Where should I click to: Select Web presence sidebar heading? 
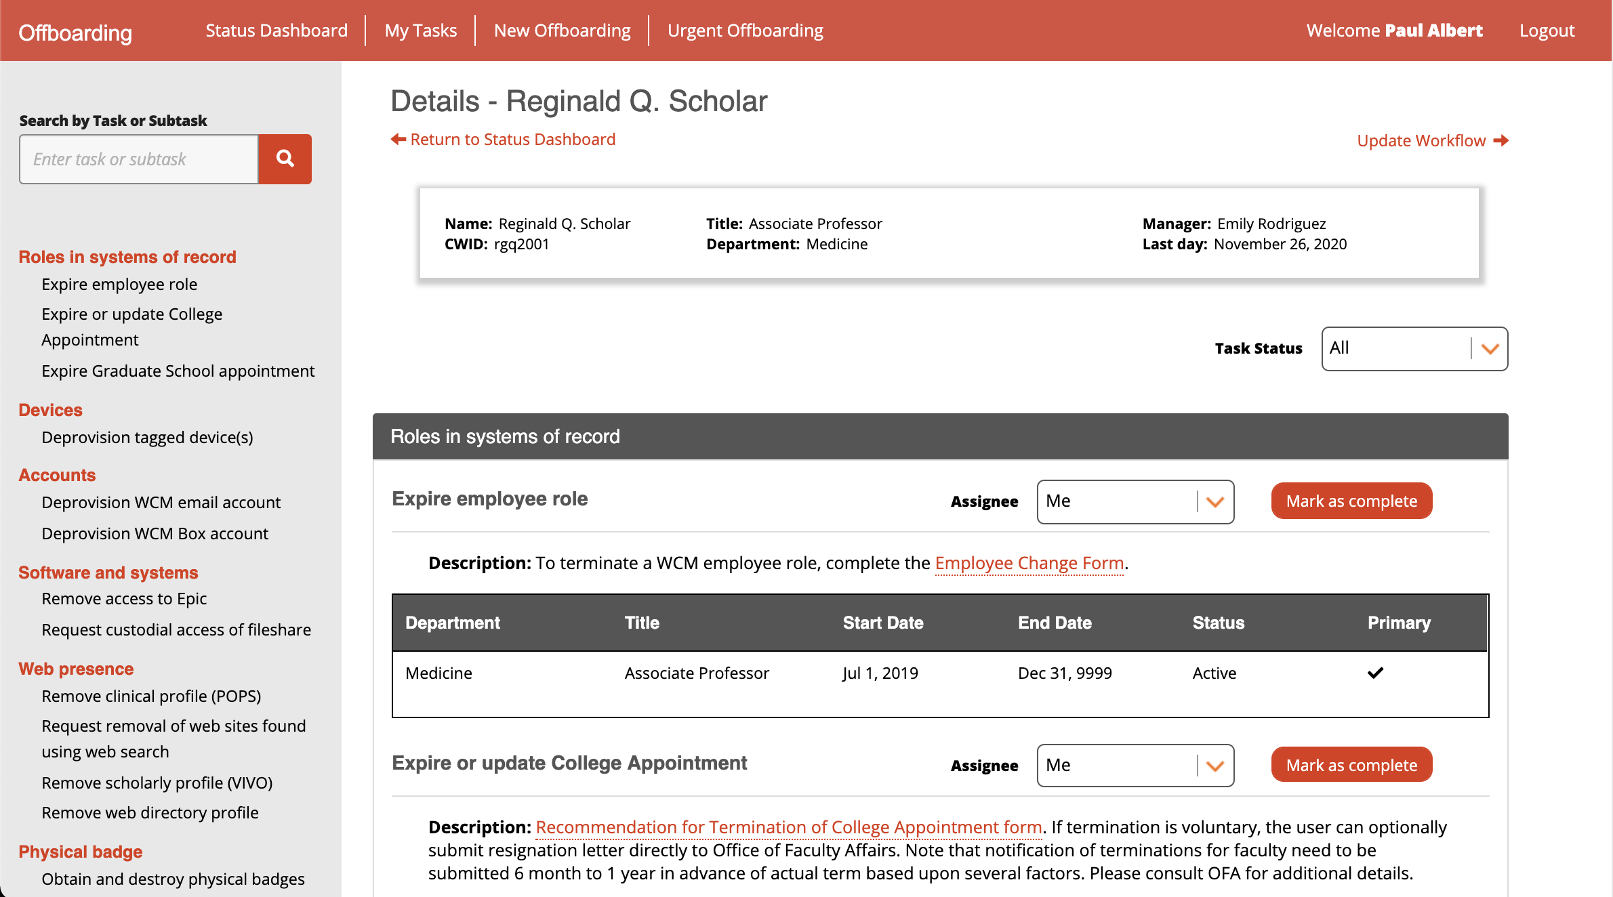[x=76, y=669]
